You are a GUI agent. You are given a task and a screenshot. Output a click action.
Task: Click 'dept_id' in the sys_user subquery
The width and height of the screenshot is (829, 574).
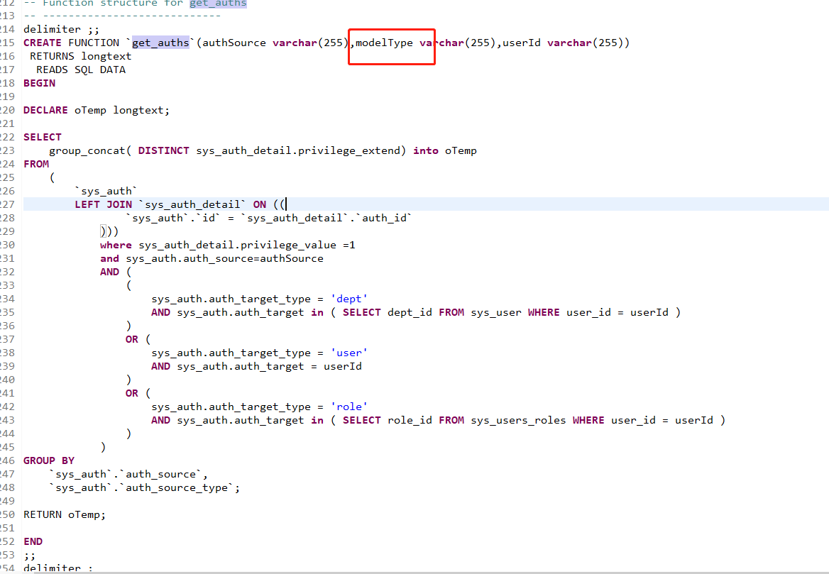(x=410, y=312)
